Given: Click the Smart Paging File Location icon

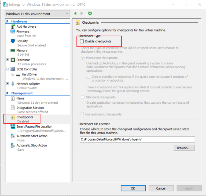Looking at the screenshot, I should (13, 126).
